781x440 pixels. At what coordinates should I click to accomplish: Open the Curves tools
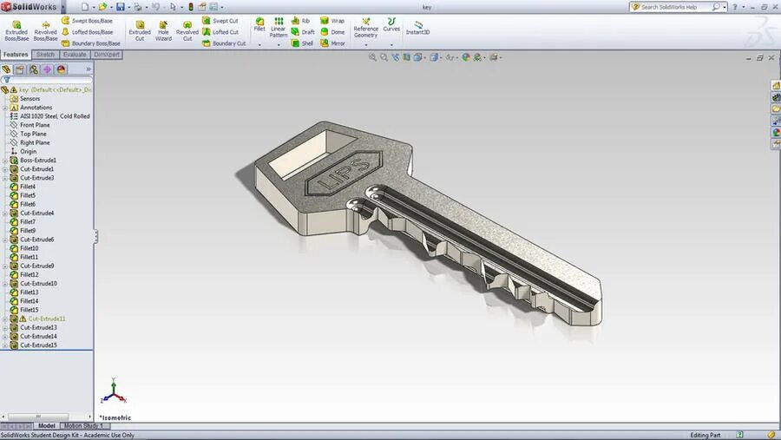[391, 25]
